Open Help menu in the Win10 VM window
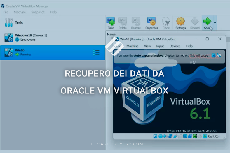The image size is (230, 153). tap(189, 46)
